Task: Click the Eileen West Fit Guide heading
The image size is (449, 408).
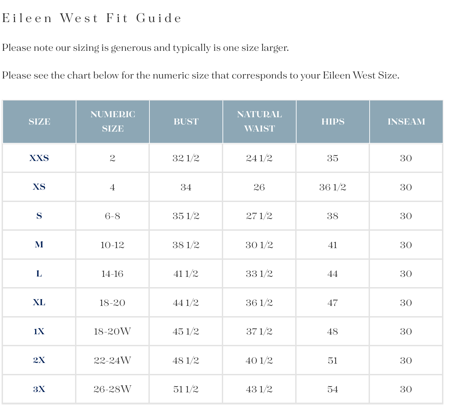Action: pyautogui.click(x=92, y=18)
